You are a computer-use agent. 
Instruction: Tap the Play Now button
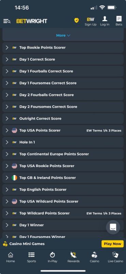(x=112, y=244)
